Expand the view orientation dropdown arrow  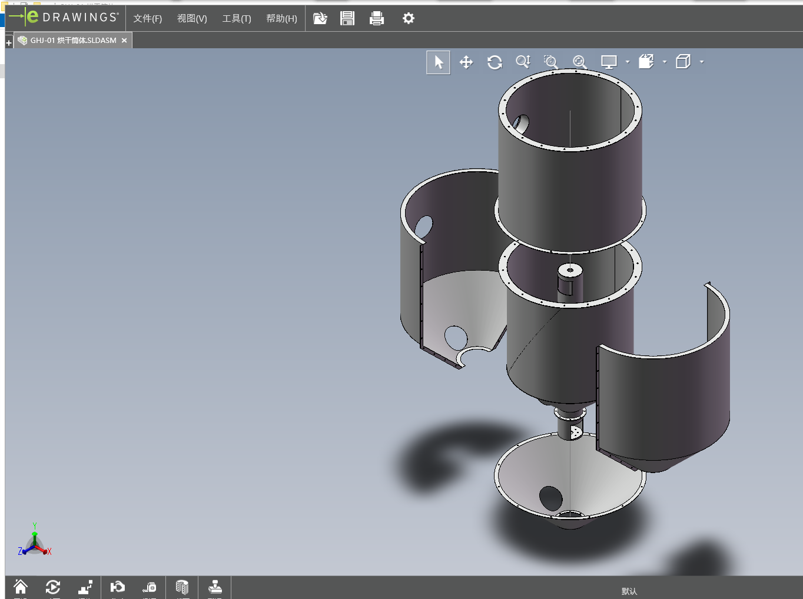665,62
